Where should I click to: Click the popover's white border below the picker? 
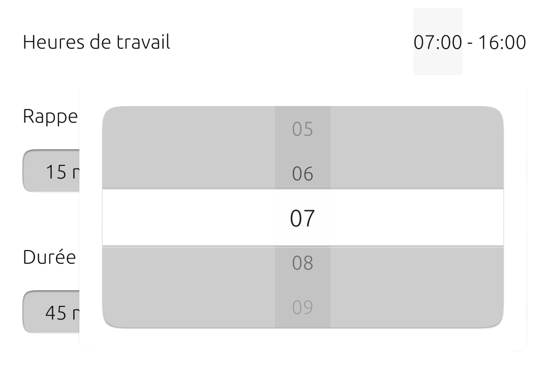[x=302, y=340]
